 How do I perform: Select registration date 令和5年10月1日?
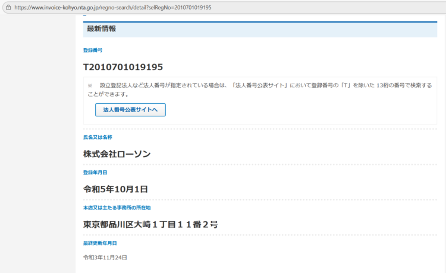[x=115, y=189]
